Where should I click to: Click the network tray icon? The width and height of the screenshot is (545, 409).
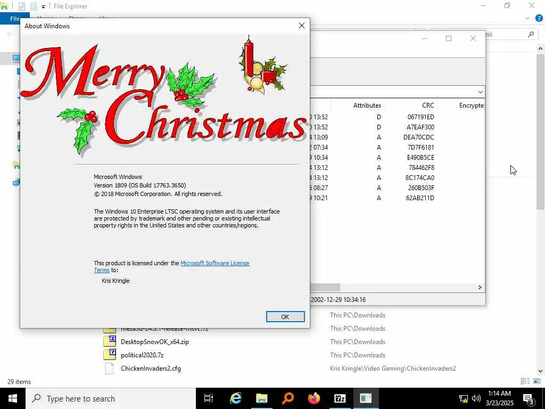[464, 398]
